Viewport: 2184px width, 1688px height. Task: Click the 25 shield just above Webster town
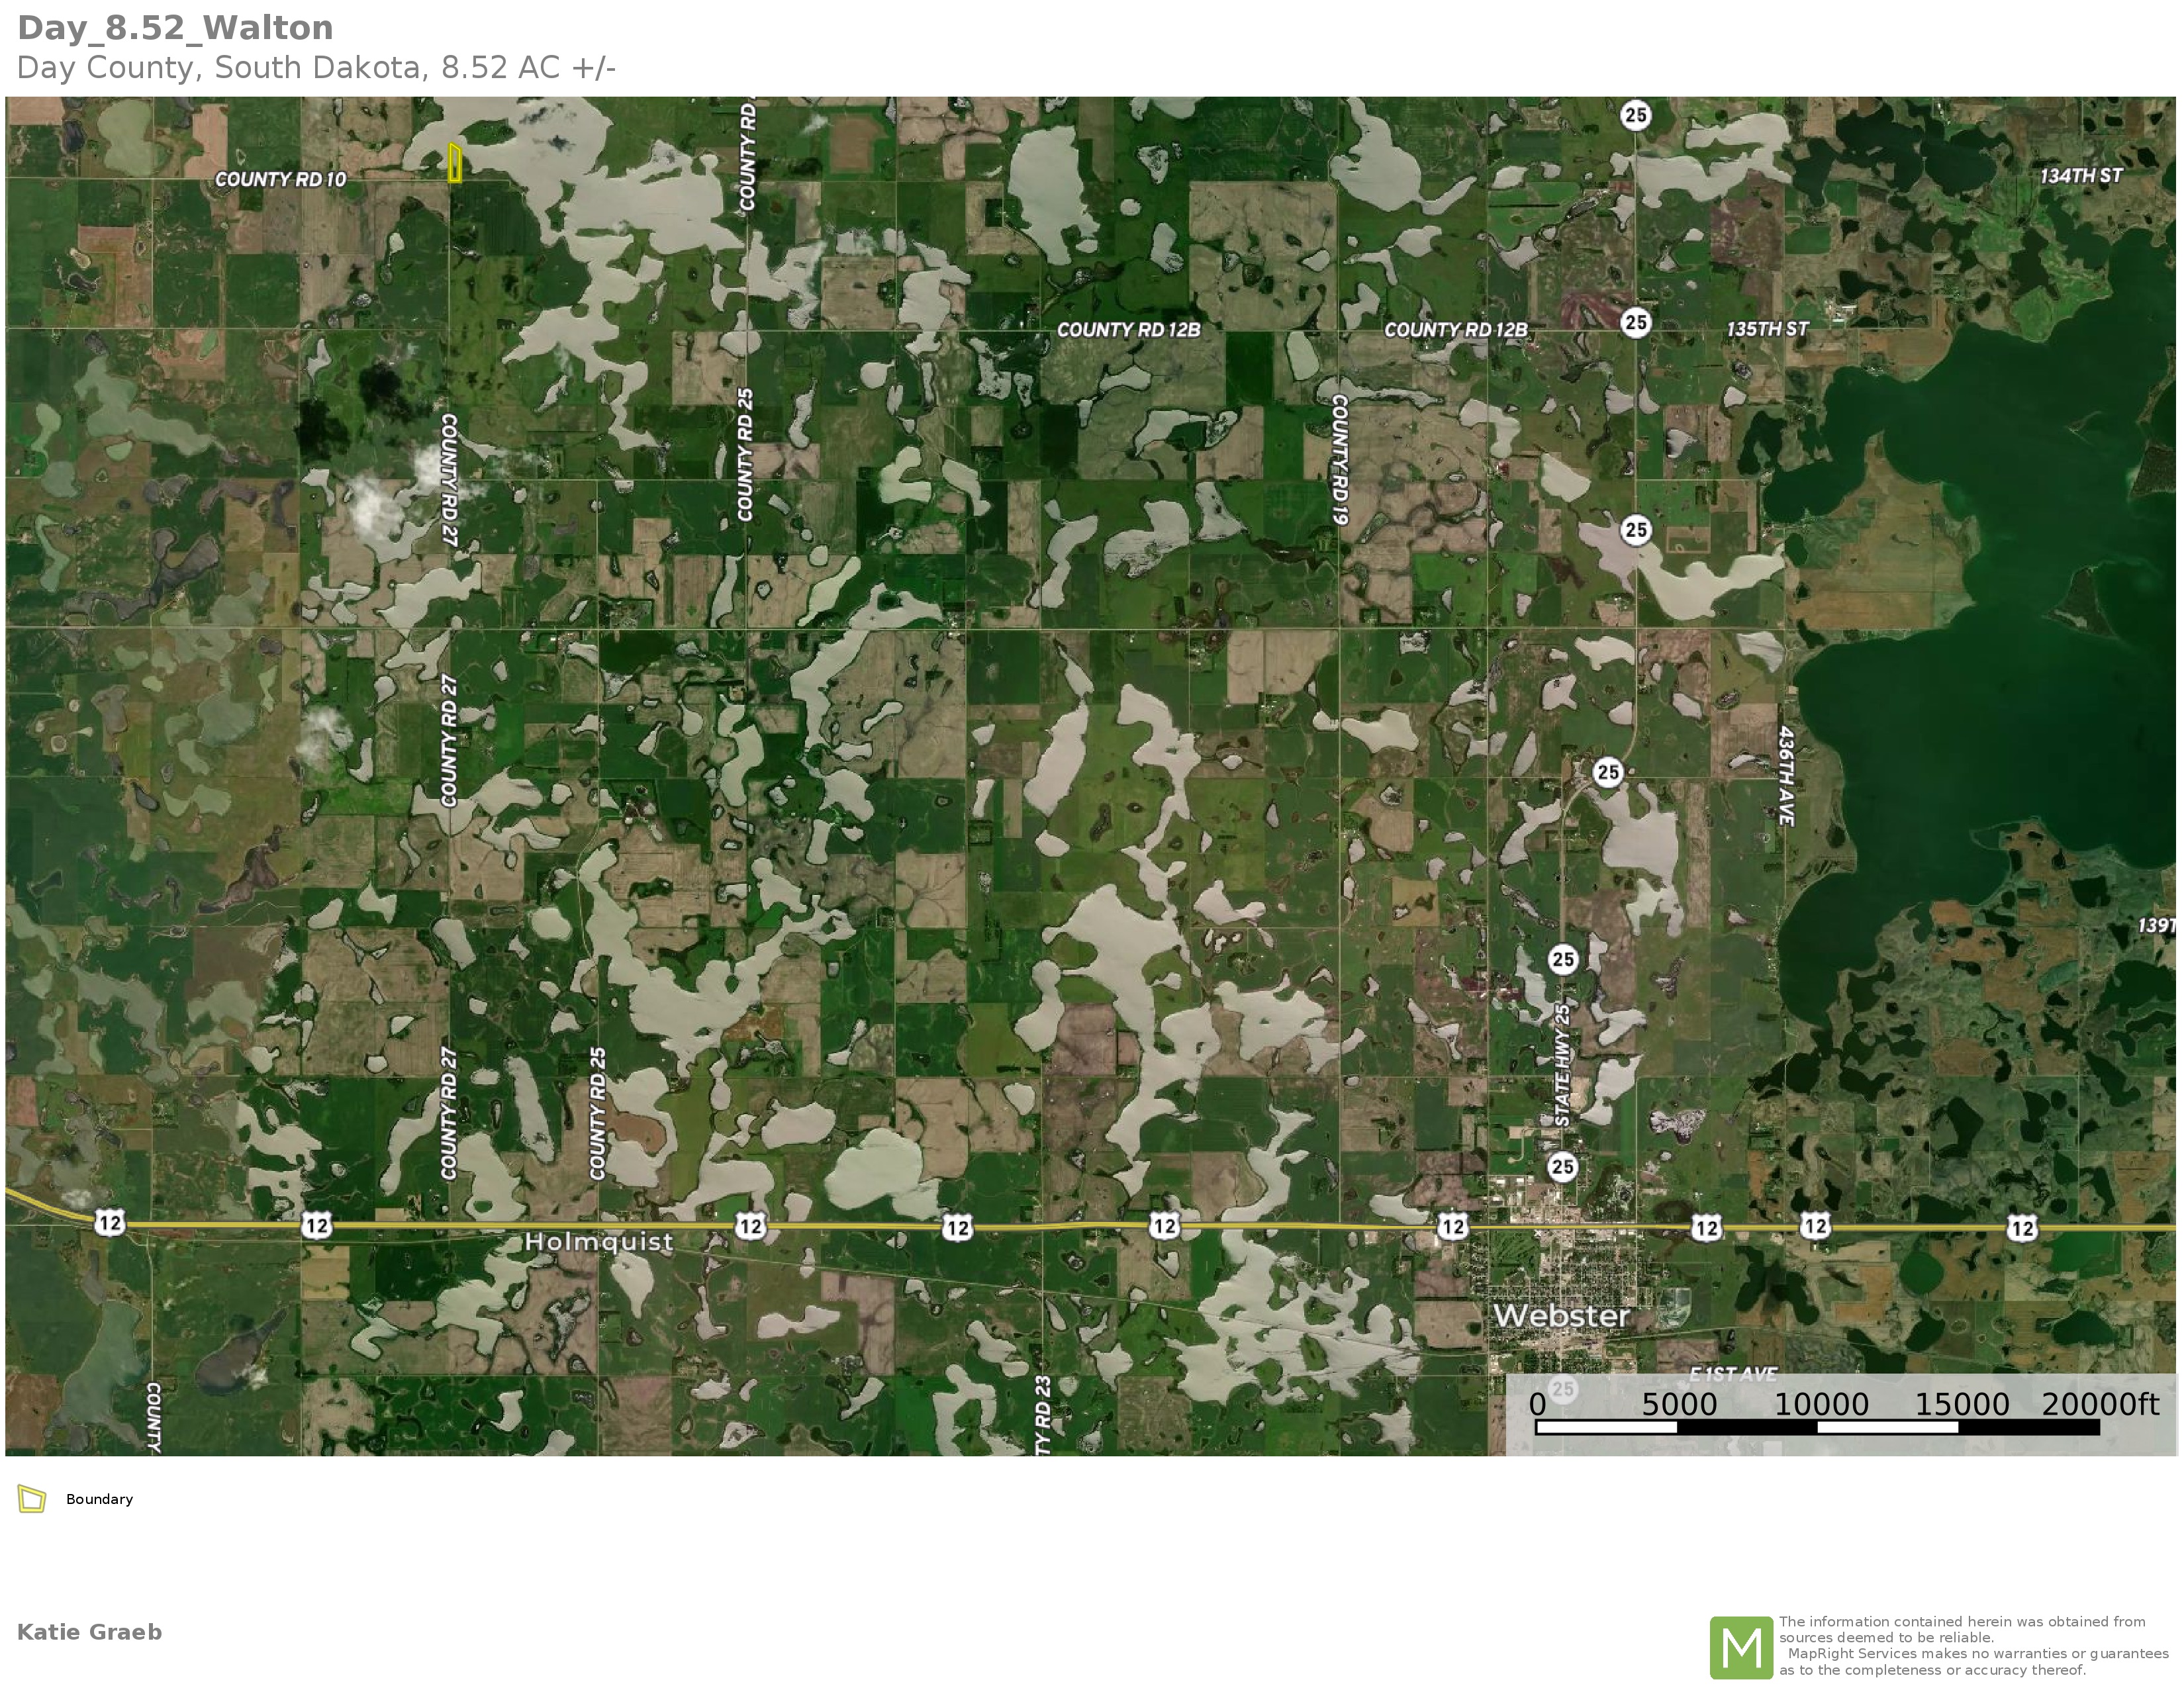(1562, 1166)
